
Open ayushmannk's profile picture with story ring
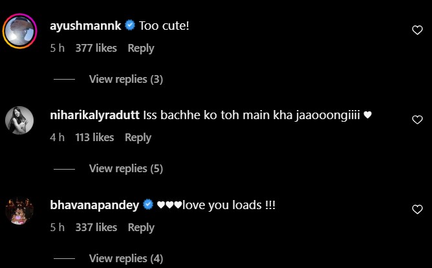[19, 31]
